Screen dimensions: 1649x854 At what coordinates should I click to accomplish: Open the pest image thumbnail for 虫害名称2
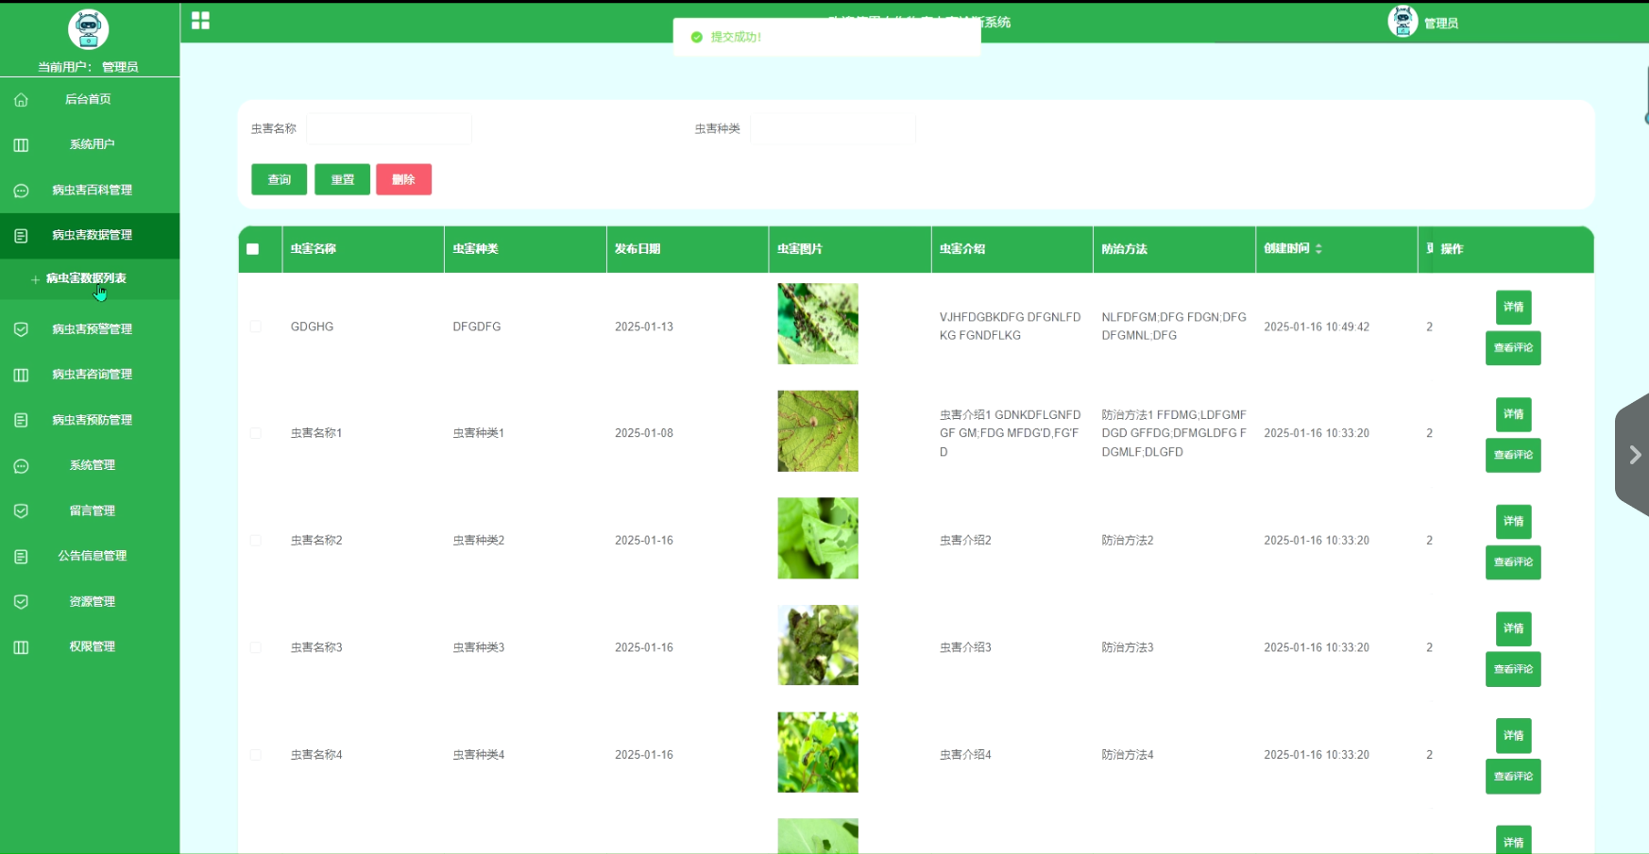point(818,538)
